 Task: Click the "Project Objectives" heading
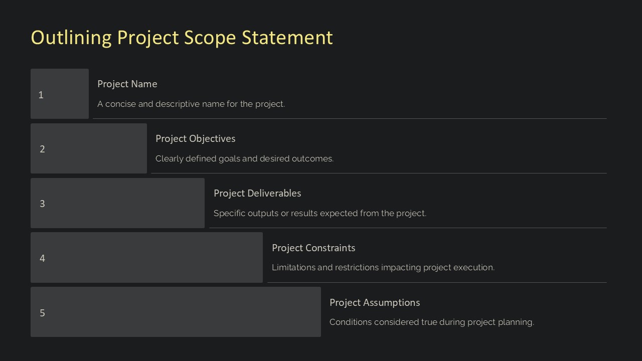[195, 138]
